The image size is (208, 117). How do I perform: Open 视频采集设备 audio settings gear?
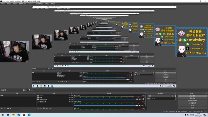[x=143, y=106]
